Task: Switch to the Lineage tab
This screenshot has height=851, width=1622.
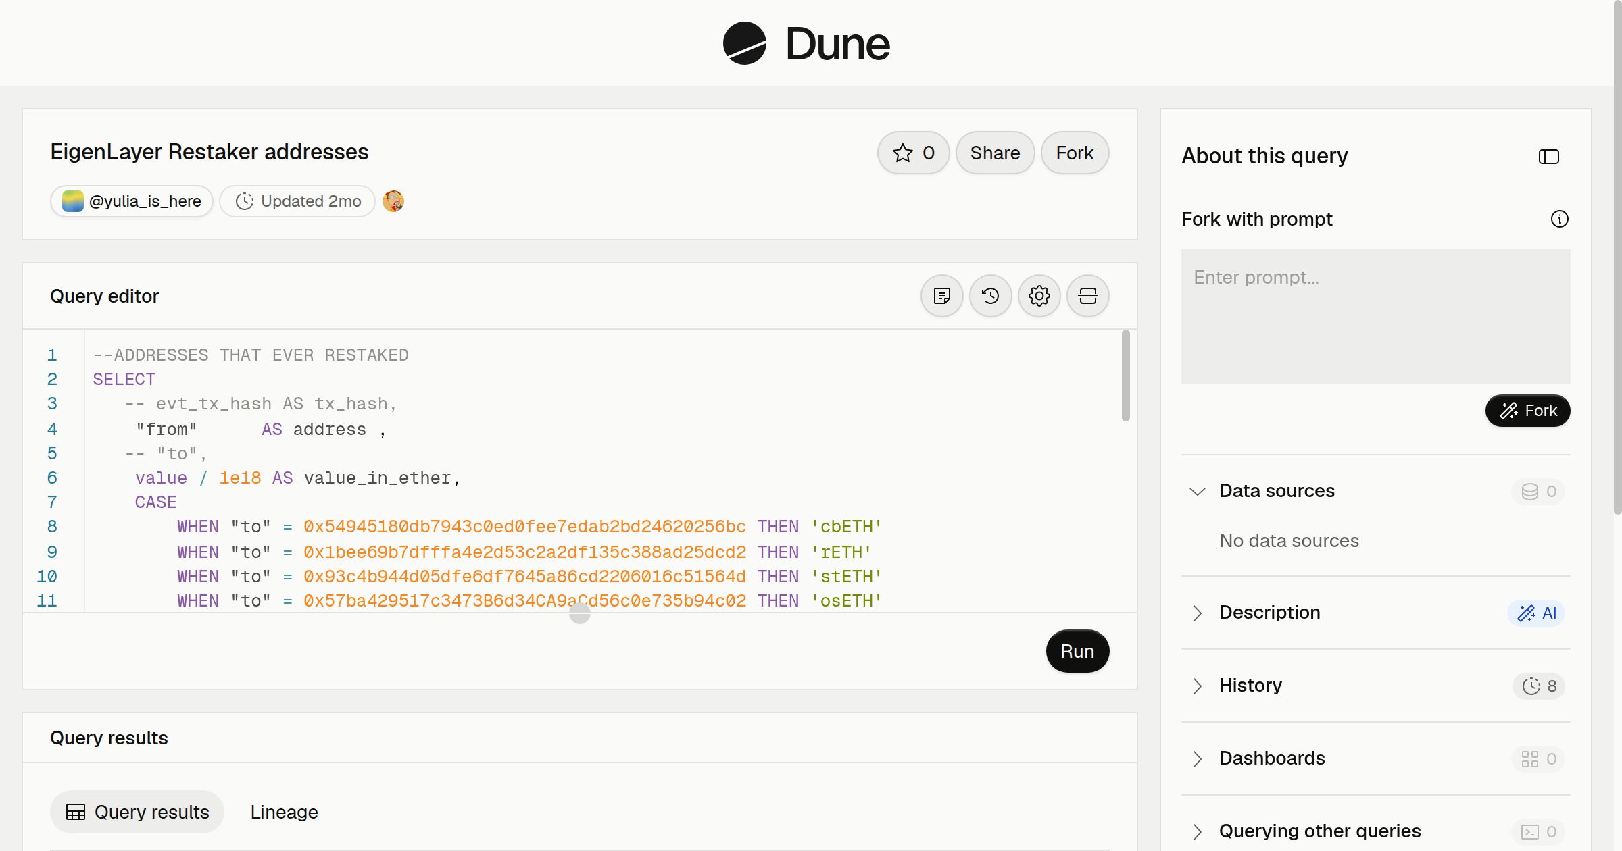Action: click(284, 812)
